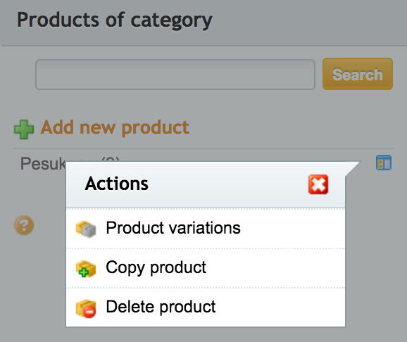Select Product variations from Actions menu
407x342 pixels.
click(173, 228)
